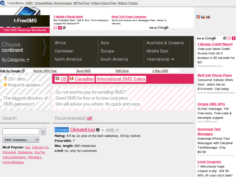Image resolution: width=236 pixels, height=177 pixels.
Task: Click By Categories link
Action: [x=15, y=59]
